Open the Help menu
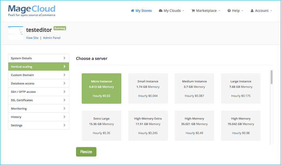Screen dimensions: 281x165 tap(235, 11)
